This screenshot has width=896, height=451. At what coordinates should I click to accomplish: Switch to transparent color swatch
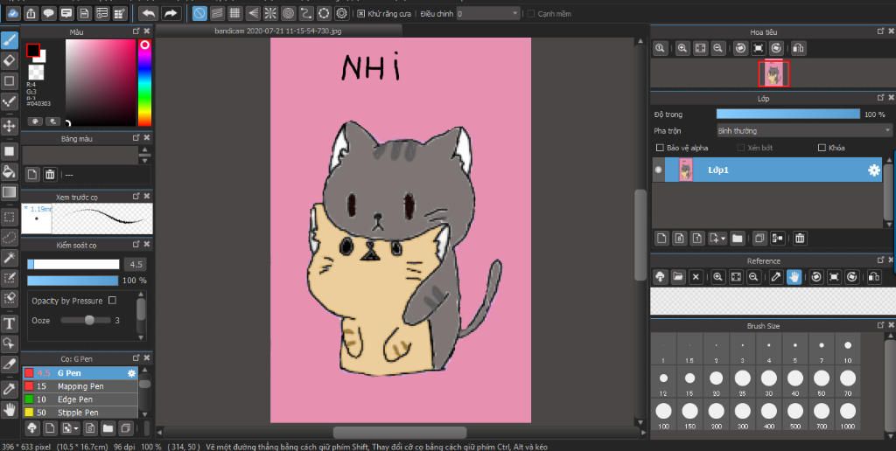pyautogui.click(x=36, y=72)
